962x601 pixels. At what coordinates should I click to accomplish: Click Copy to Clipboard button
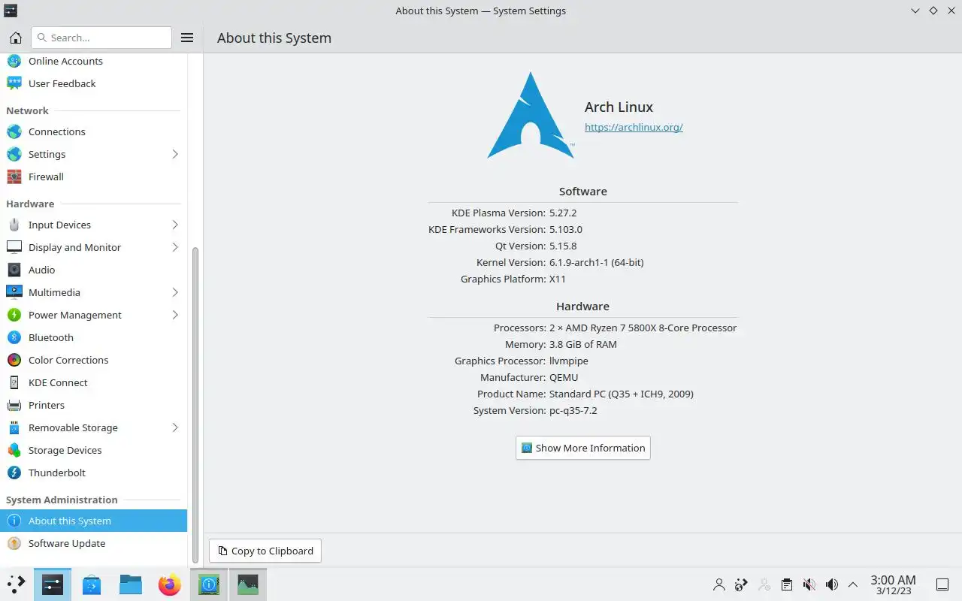coord(265,551)
